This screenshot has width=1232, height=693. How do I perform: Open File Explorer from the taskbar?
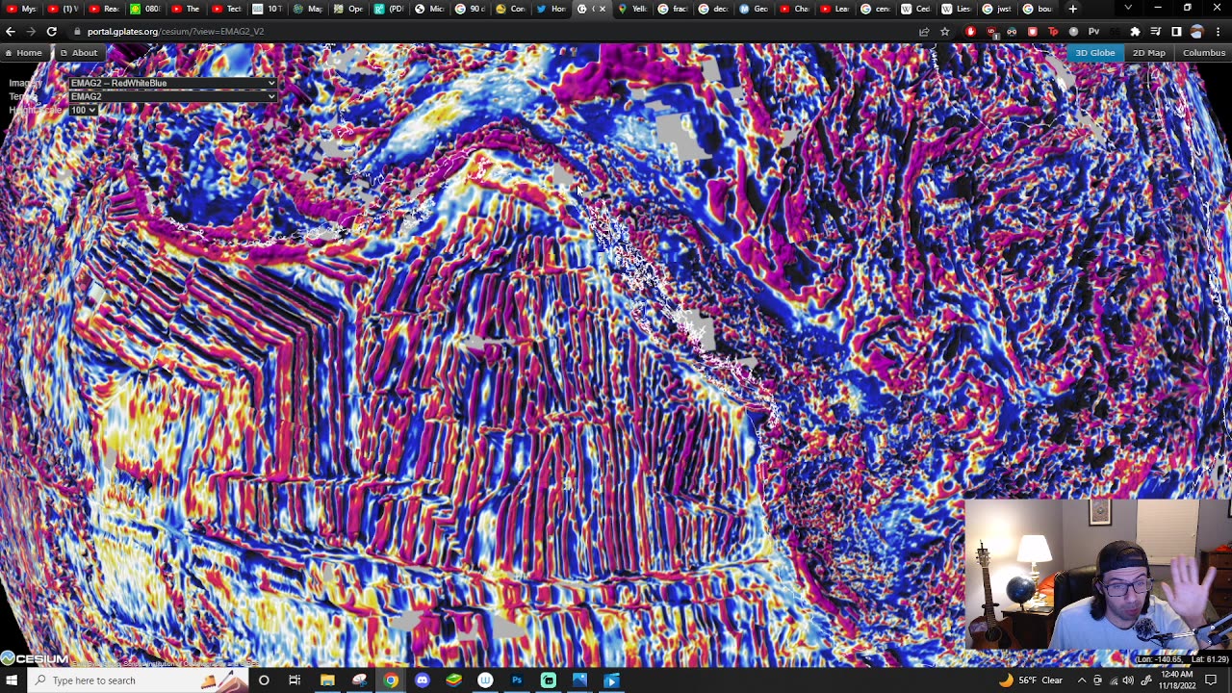(x=327, y=680)
